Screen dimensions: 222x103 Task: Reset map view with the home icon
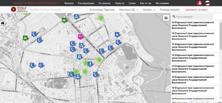pos(2,23)
